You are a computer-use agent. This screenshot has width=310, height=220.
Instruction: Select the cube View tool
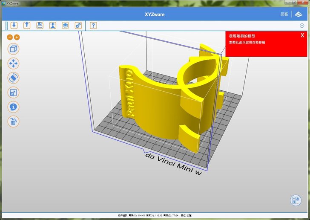14,49
